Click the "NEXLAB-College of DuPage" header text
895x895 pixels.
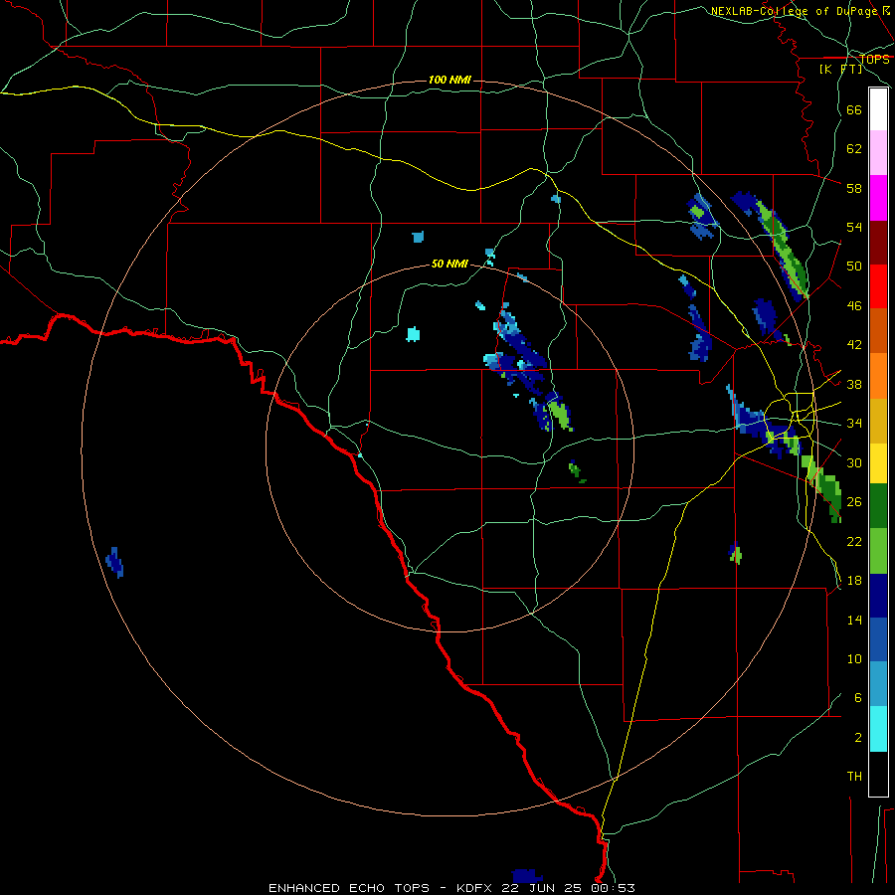click(794, 11)
